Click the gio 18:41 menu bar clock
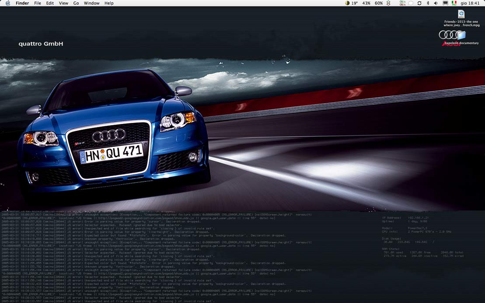The image size is (485, 303). coord(470,3)
